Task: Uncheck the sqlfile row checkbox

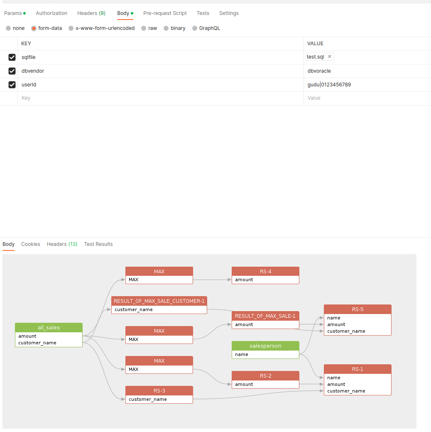Action: point(12,57)
